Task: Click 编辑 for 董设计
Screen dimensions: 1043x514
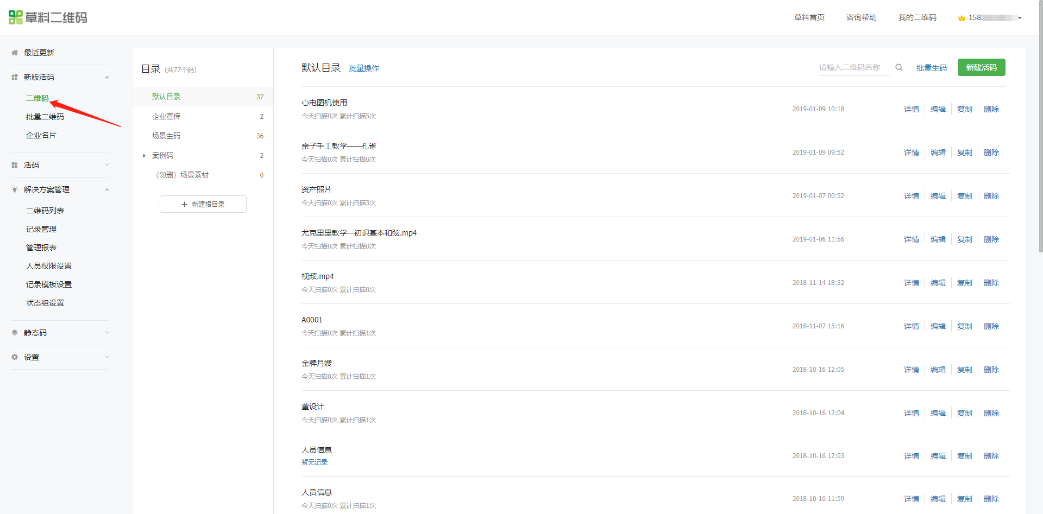Action: point(938,413)
